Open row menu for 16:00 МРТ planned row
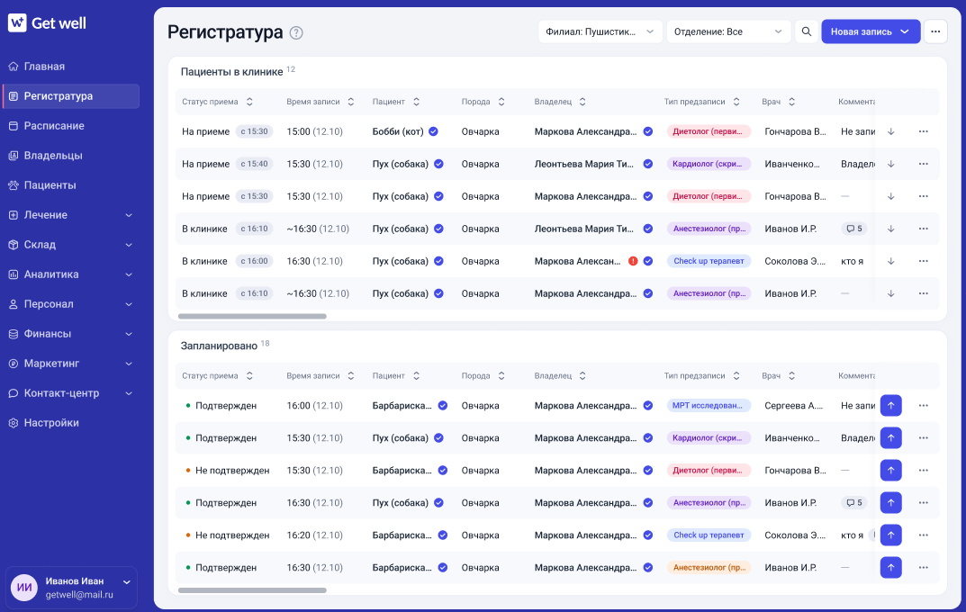 point(923,406)
